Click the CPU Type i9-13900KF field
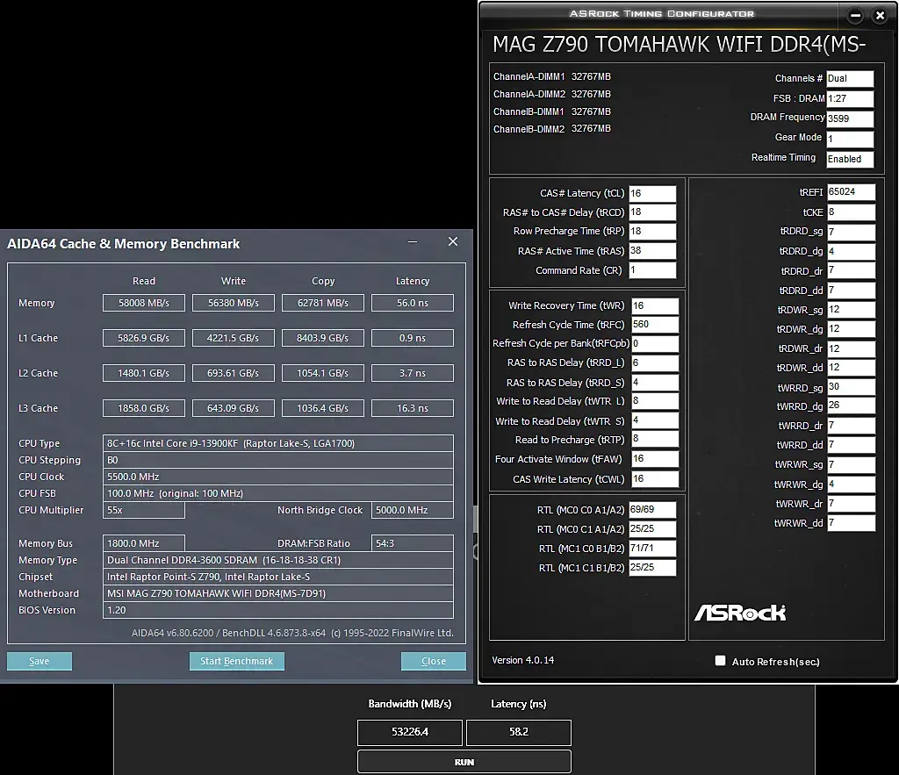The width and height of the screenshot is (899, 775). tap(278, 443)
